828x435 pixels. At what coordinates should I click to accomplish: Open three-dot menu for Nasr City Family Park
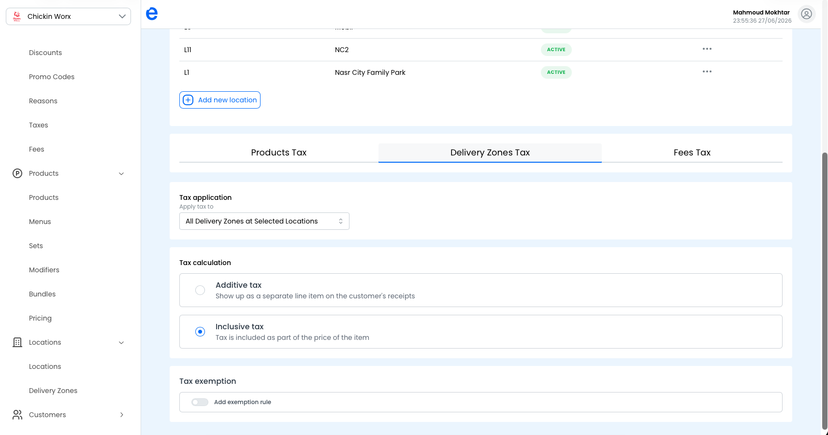coord(707,71)
